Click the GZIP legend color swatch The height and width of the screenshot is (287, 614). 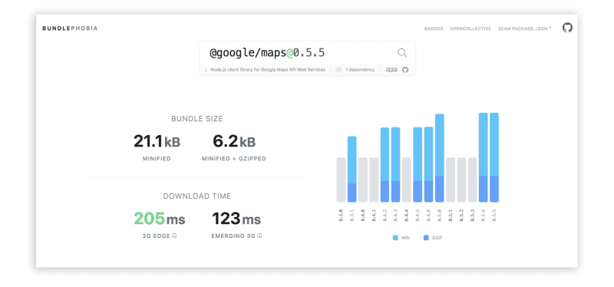[426, 238]
